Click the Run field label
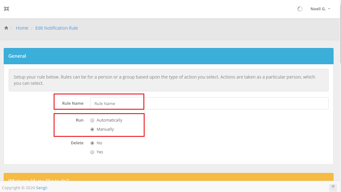This screenshot has width=341, height=192. [79, 120]
